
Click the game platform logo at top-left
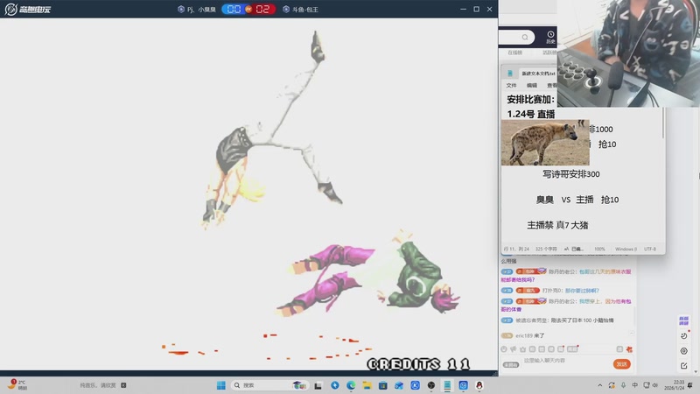point(28,9)
